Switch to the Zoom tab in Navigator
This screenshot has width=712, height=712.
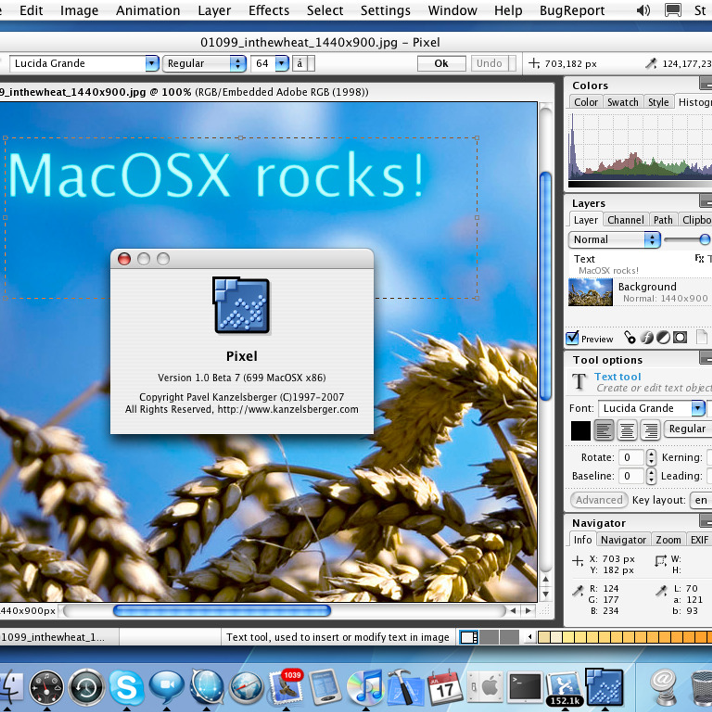(668, 539)
